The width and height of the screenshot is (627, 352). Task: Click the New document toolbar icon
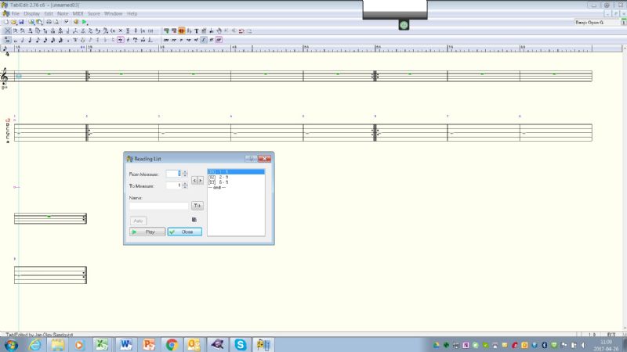[5, 22]
